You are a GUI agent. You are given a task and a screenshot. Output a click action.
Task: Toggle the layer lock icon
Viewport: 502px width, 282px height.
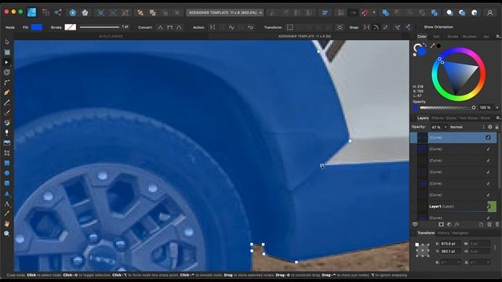tap(497, 127)
